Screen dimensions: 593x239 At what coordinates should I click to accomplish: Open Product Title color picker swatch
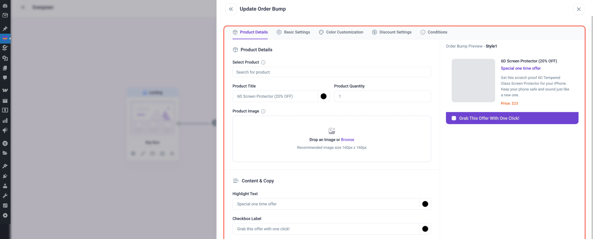pyautogui.click(x=323, y=96)
